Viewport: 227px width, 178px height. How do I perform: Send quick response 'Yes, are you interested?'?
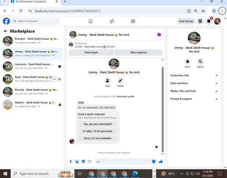[98, 124]
